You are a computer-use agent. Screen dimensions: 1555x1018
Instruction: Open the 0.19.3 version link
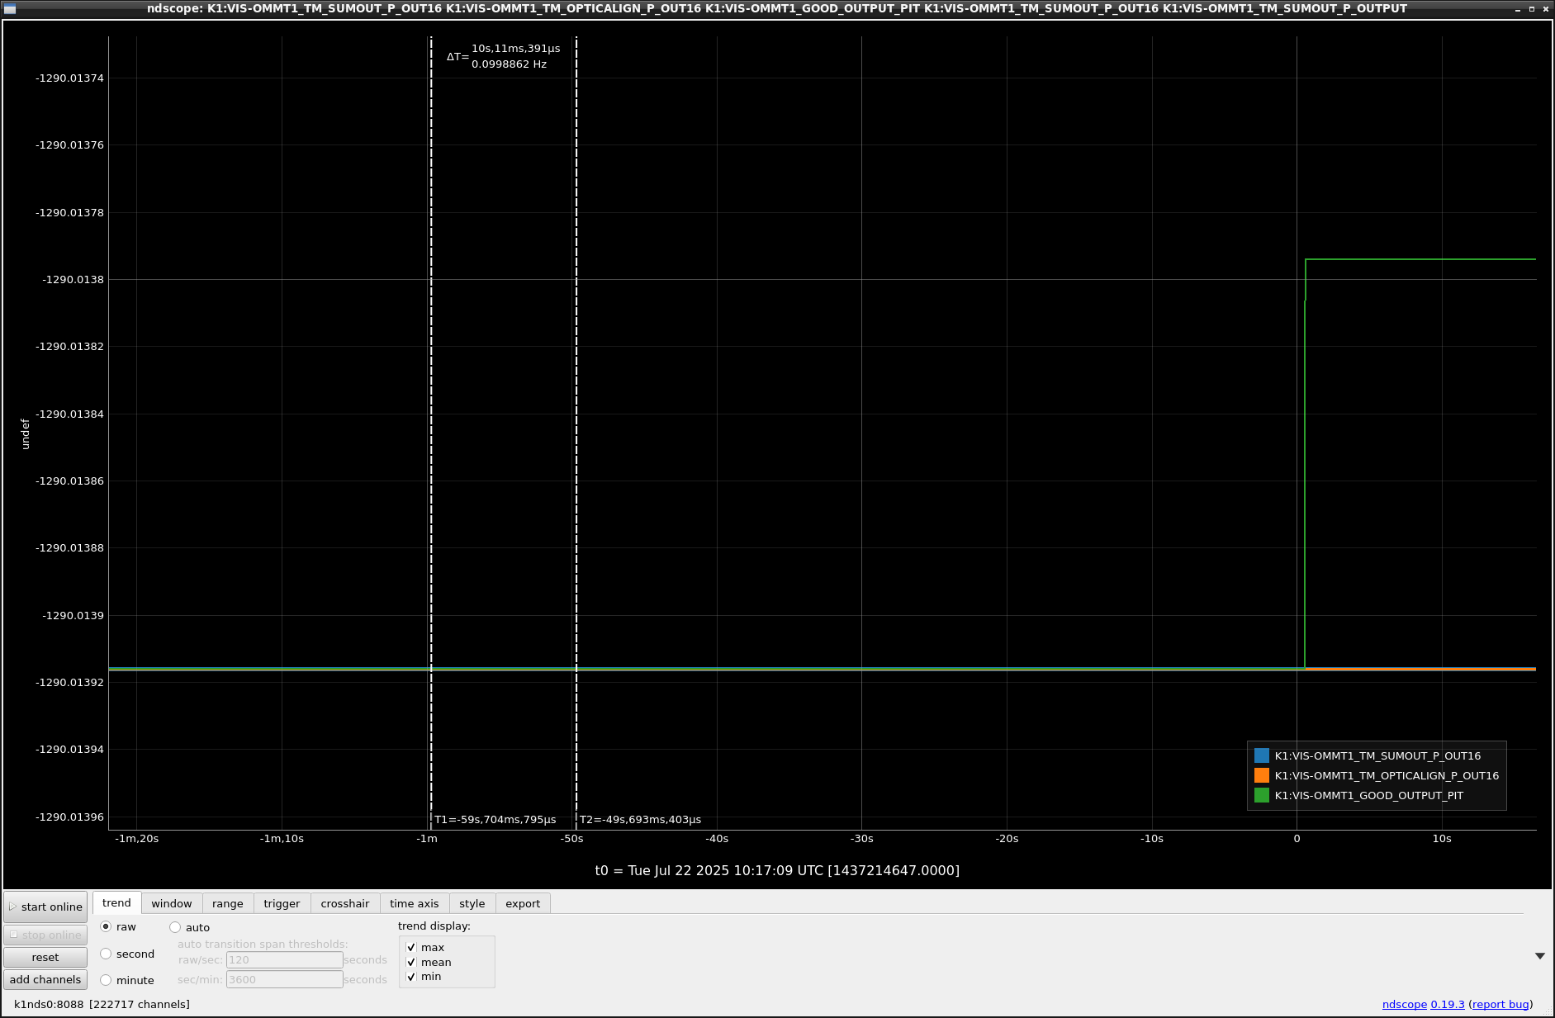tap(1447, 1004)
